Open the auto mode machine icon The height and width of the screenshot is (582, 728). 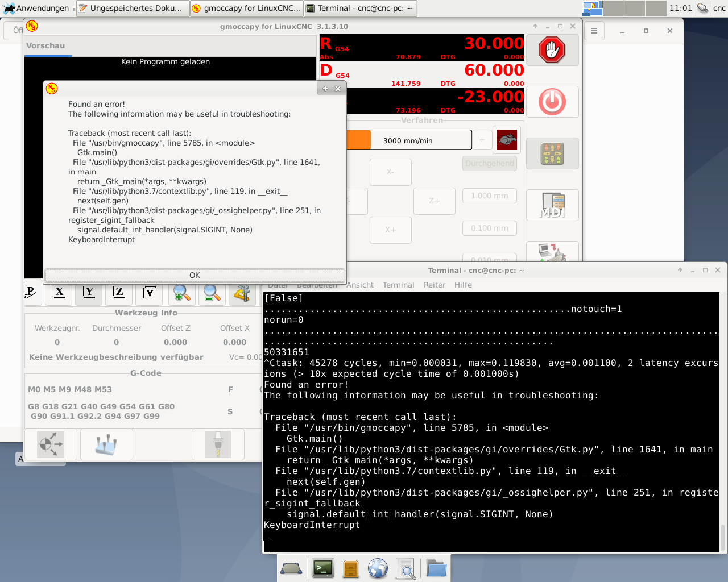tap(552, 252)
